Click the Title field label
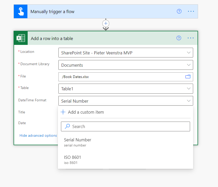Image resolution: width=218 pixels, height=187 pixels. coord(22,112)
